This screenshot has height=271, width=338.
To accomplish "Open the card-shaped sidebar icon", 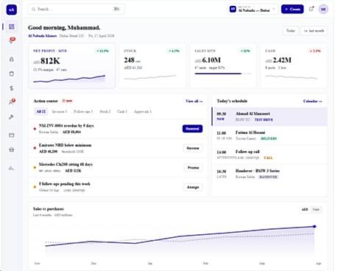I will click(12, 135).
